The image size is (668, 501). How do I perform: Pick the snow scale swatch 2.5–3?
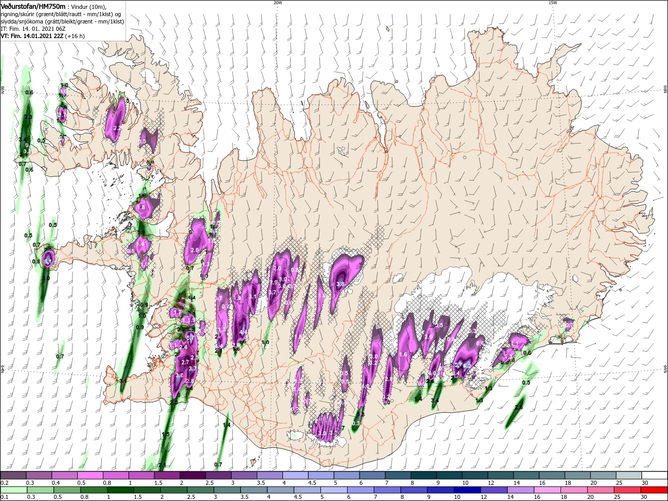(x=218, y=475)
